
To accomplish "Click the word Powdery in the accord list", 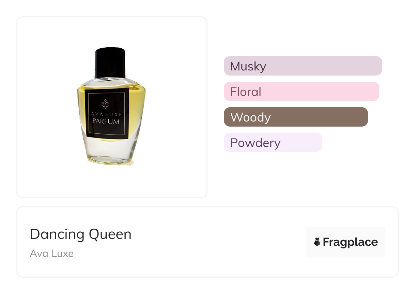I will click(x=255, y=143).
